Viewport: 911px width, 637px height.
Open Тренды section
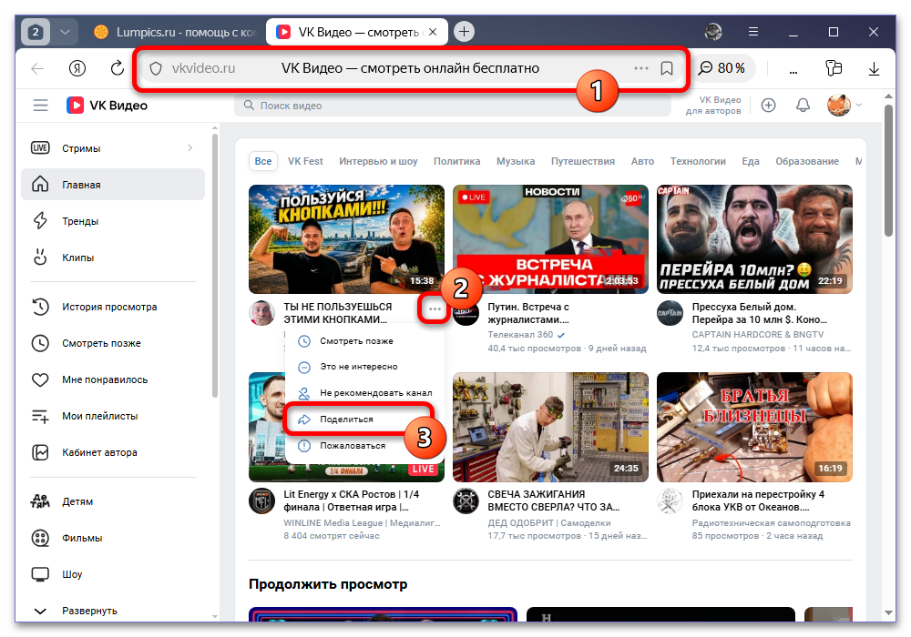[x=113, y=221]
